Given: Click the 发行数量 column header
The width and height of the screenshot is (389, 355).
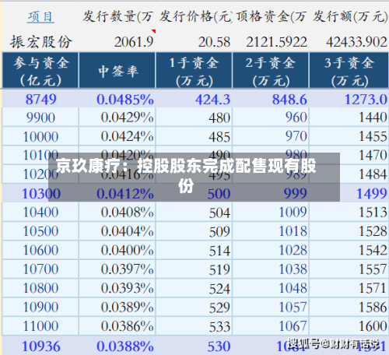Looking at the screenshot, I should point(117,17).
